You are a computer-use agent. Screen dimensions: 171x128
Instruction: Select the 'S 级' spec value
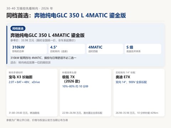click(x=130, y=47)
